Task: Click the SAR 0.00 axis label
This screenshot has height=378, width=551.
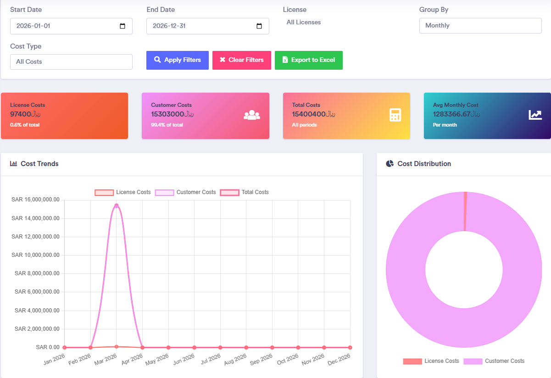Action: (48, 347)
